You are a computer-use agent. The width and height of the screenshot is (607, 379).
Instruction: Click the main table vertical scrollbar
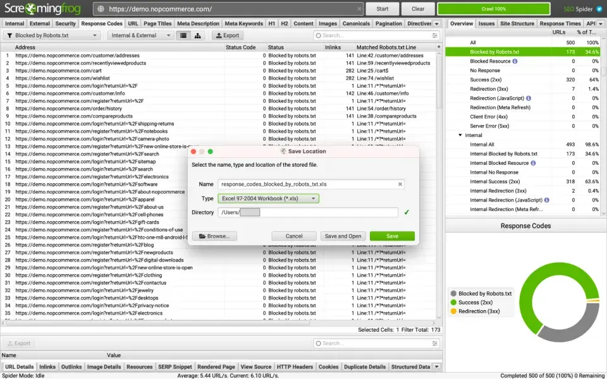[x=439, y=81]
